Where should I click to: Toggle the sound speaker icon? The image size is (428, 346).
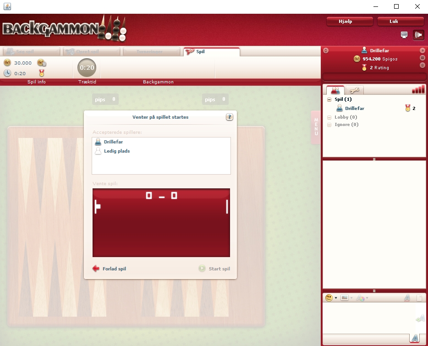tap(418, 35)
